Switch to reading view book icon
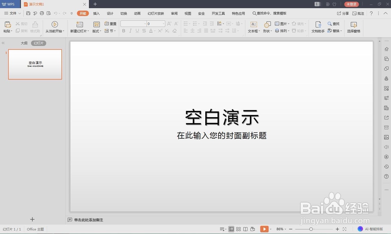The height and width of the screenshot is (234, 391). click(x=246, y=229)
